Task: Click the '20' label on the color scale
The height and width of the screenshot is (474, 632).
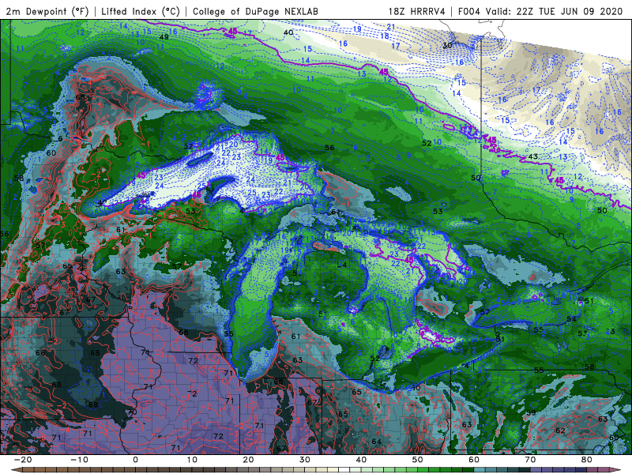Action: (x=248, y=460)
